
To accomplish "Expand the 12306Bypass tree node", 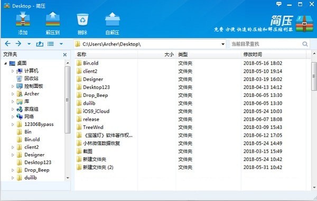I will click(x=13, y=124).
